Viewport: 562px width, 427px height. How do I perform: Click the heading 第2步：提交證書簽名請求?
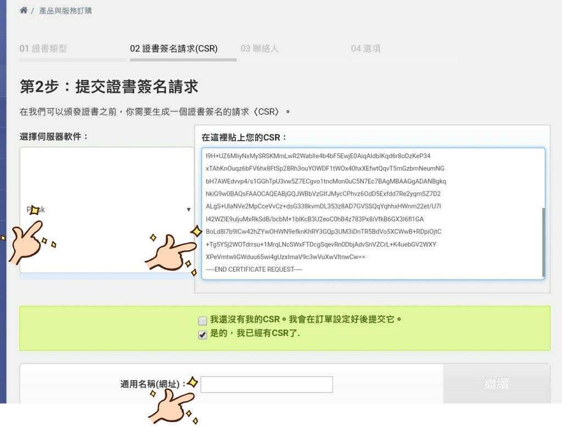pyautogui.click(x=109, y=87)
